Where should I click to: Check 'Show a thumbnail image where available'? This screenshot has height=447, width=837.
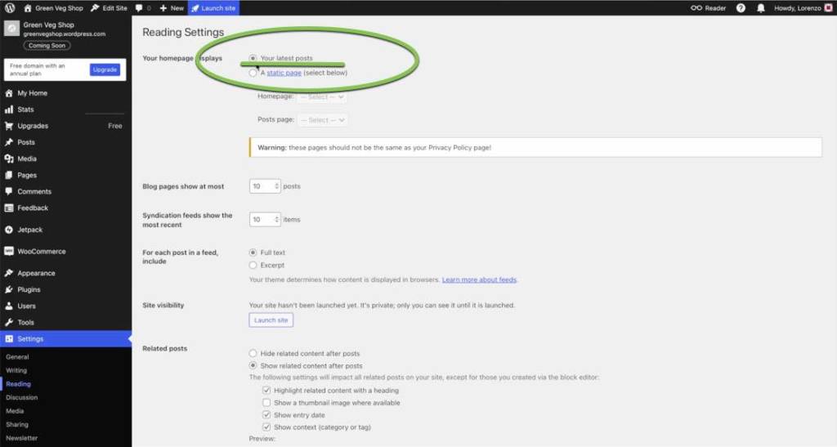click(x=266, y=403)
